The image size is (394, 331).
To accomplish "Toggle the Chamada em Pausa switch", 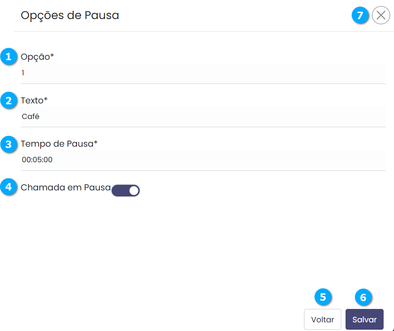I will pyautogui.click(x=126, y=190).
